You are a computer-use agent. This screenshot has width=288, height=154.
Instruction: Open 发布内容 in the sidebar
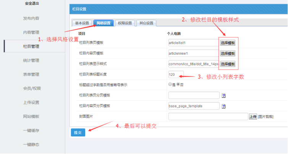pyautogui.click(x=31, y=18)
